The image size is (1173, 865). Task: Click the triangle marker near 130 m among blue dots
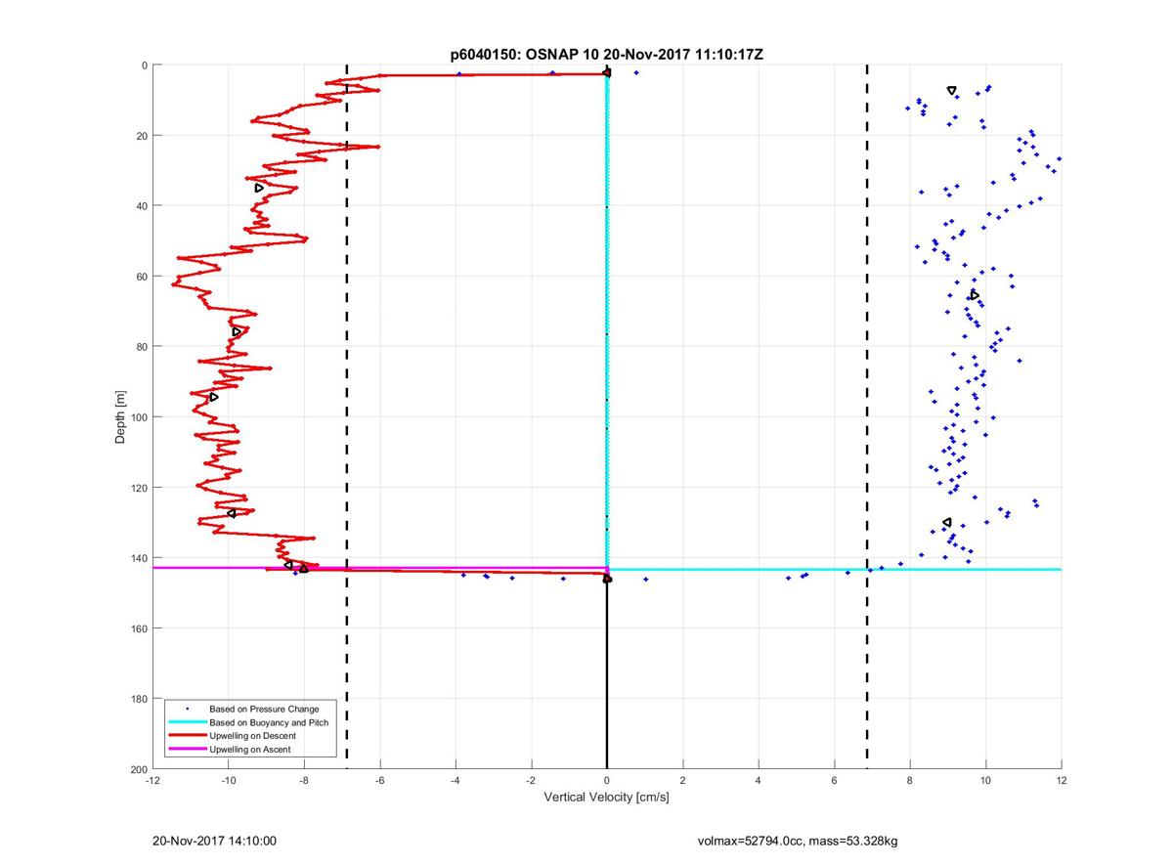pos(947,522)
